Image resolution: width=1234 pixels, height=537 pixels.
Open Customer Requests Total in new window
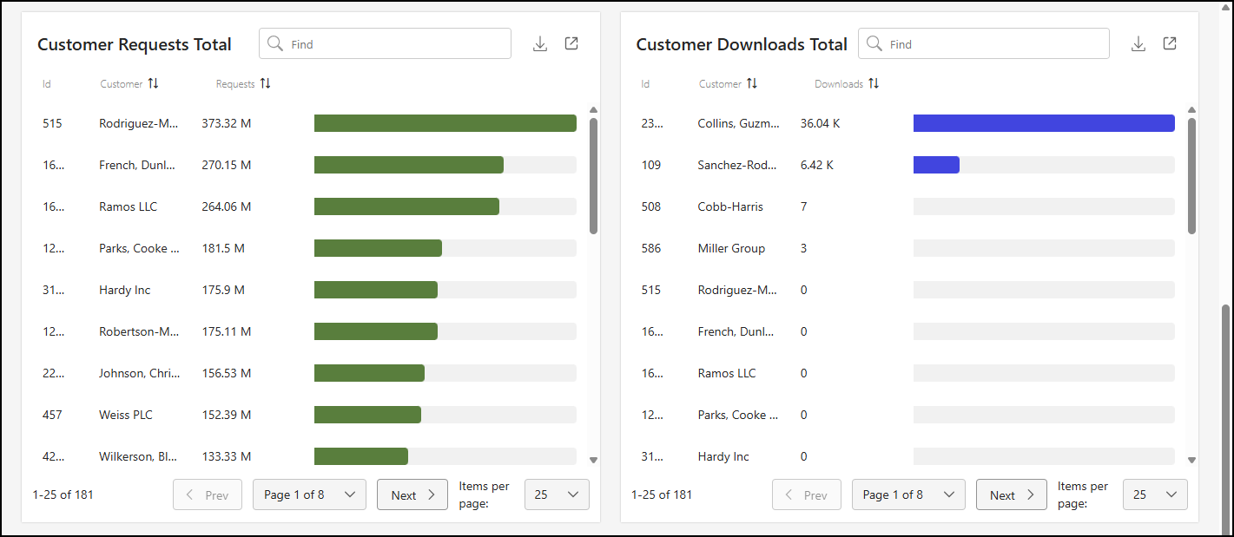(x=571, y=43)
